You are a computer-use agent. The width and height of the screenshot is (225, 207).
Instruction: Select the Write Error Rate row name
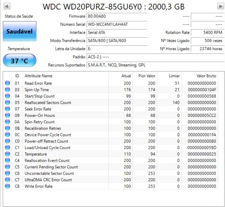point(39,186)
